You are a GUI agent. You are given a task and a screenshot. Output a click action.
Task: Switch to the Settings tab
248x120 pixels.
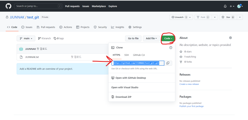135,27
